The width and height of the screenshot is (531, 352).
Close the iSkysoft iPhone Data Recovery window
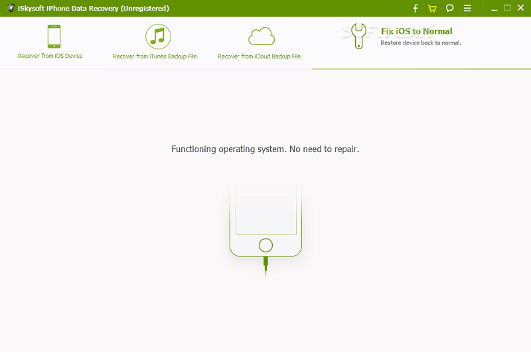(520, 8)
